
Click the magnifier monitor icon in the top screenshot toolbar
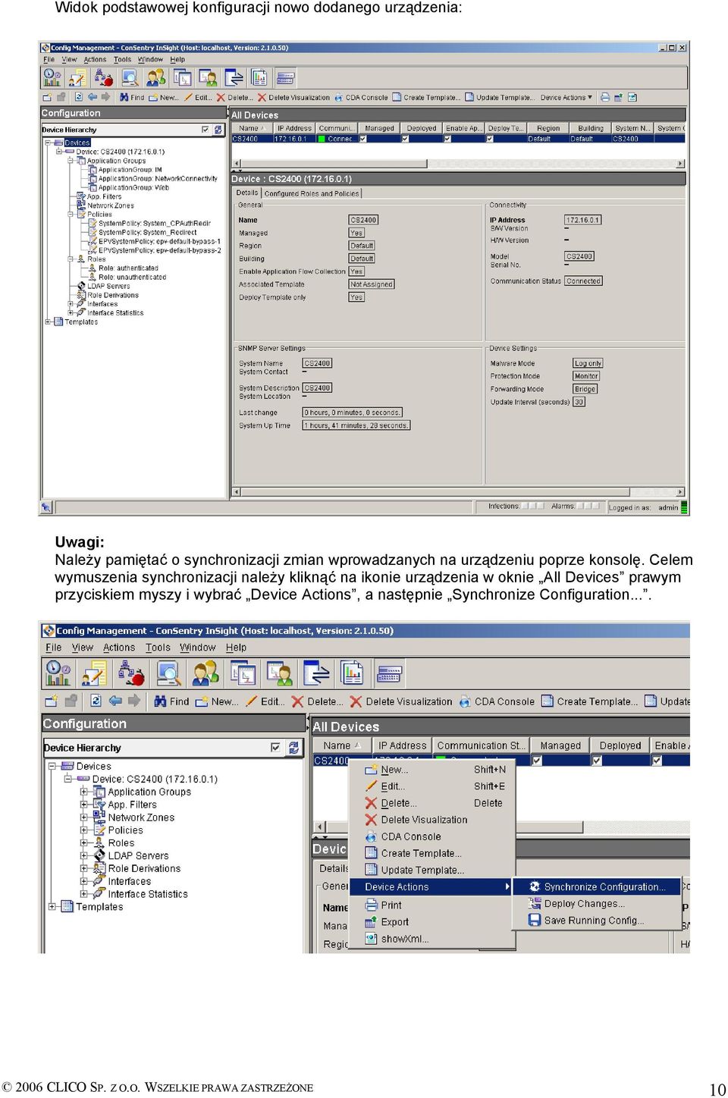point(130,77)
